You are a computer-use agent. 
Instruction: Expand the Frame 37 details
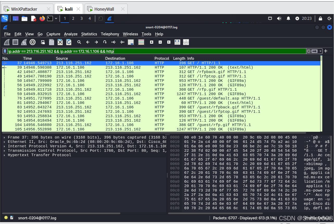[4, 137]
